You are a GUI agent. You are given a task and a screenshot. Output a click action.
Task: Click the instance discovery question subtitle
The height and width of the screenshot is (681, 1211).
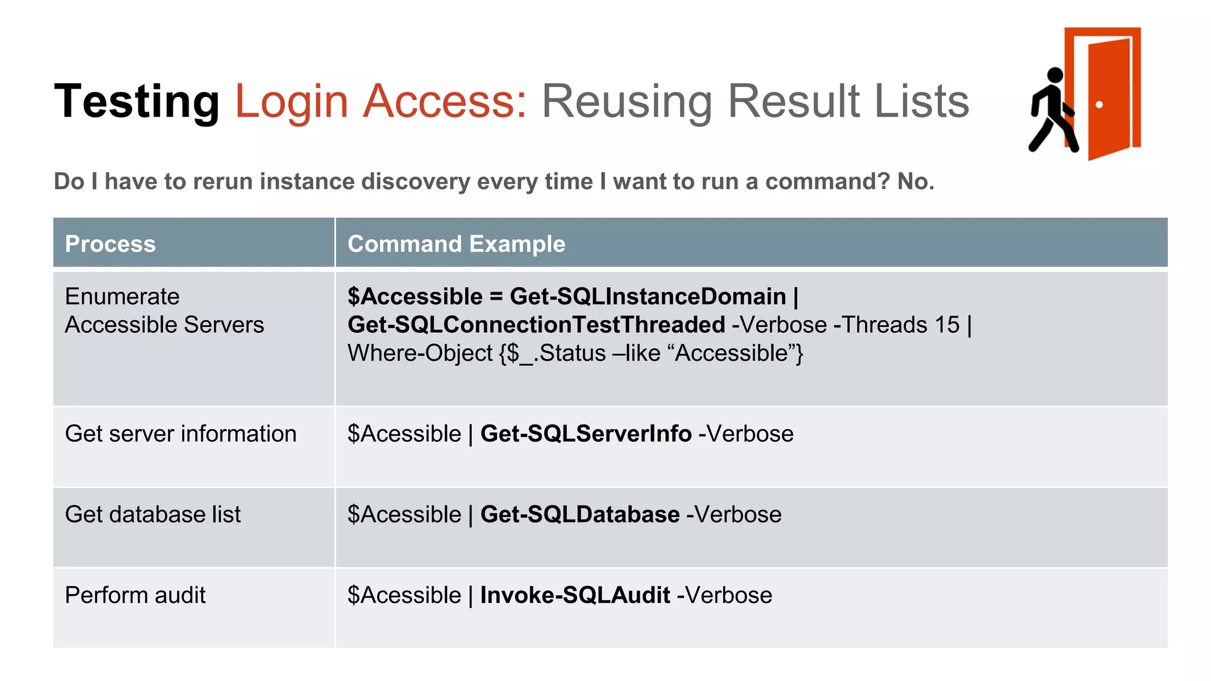(x=494, y=181)
